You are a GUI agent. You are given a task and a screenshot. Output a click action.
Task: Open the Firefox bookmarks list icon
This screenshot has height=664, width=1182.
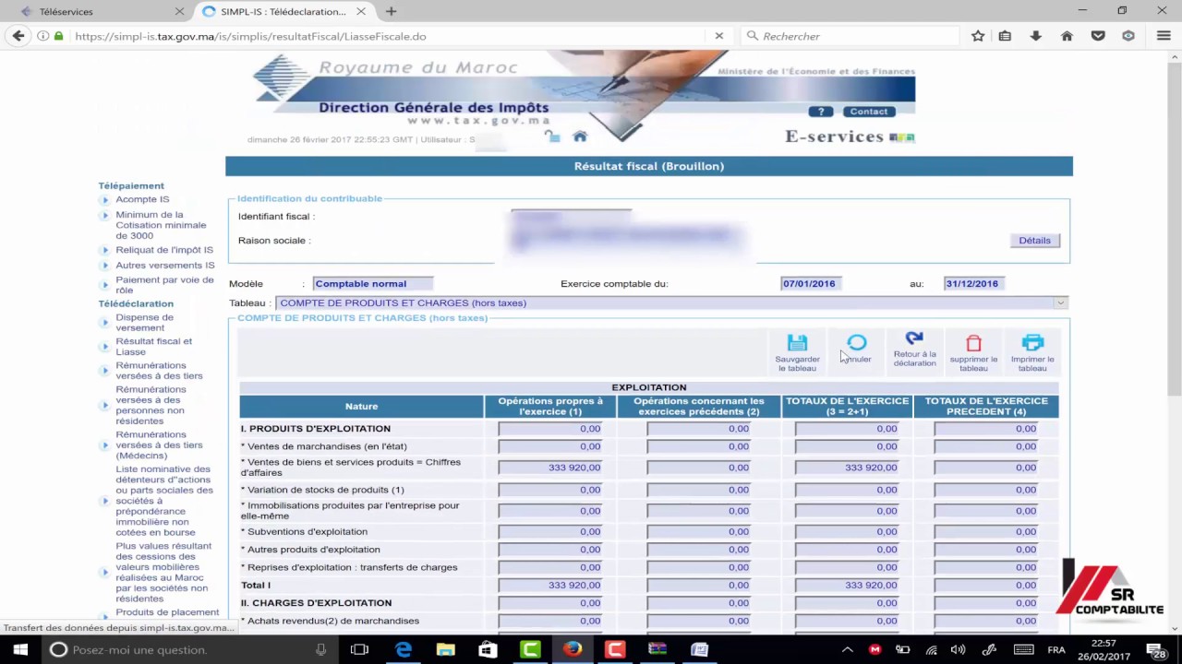pyautogui.click(x=1005, y=36)
